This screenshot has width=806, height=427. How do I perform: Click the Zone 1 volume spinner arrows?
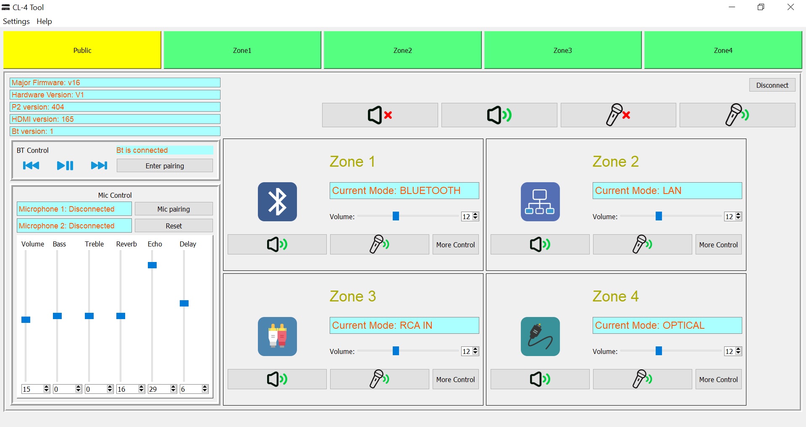pyautogui.click(x=475, y=216)
